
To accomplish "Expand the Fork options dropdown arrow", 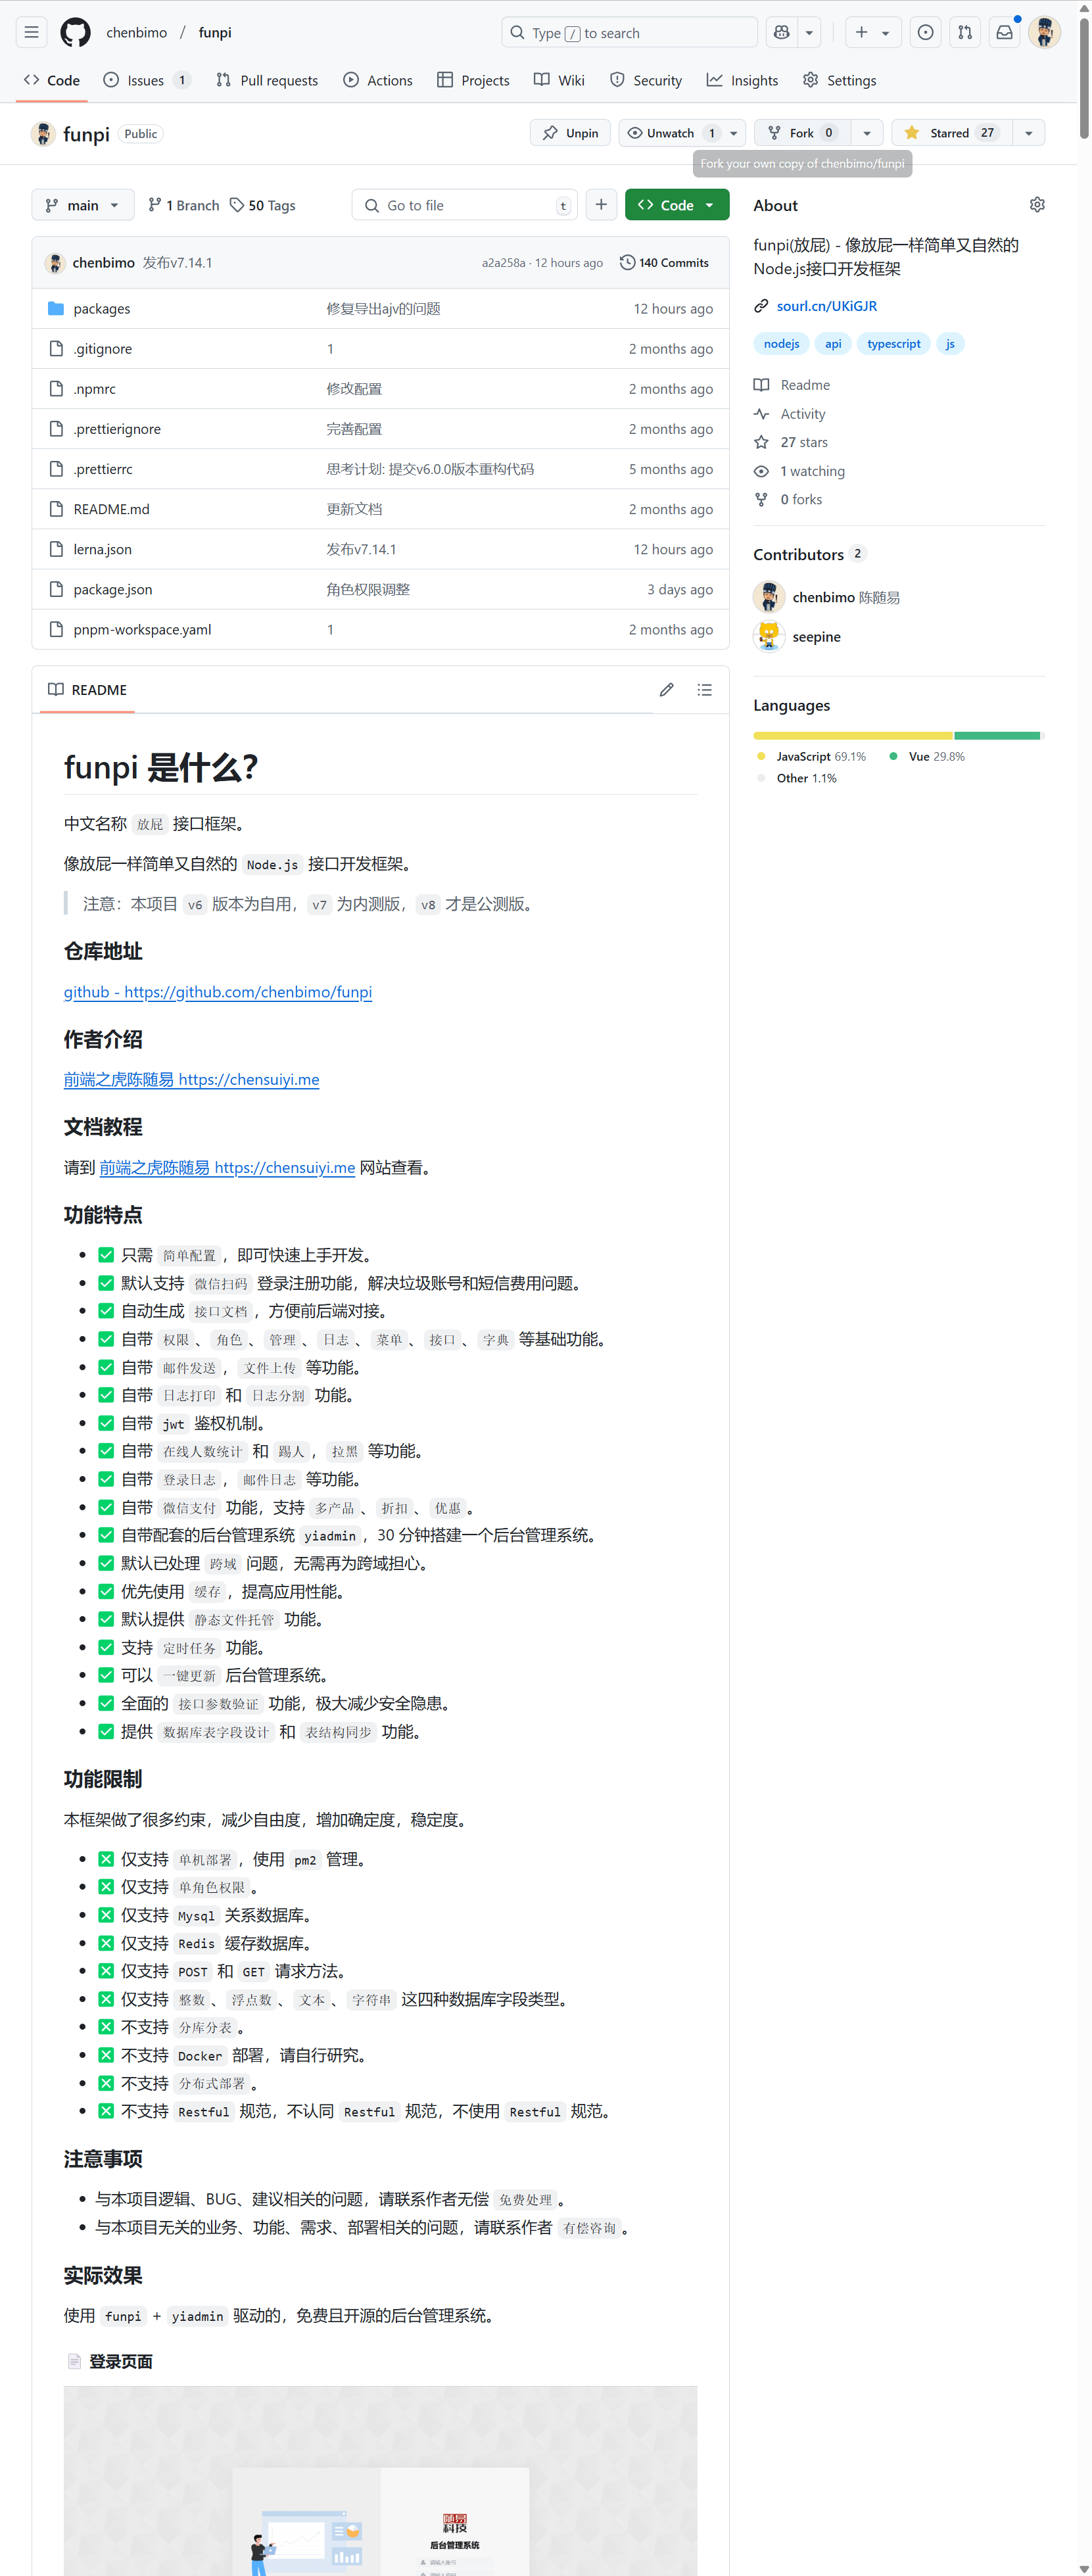I will point(867,133).
